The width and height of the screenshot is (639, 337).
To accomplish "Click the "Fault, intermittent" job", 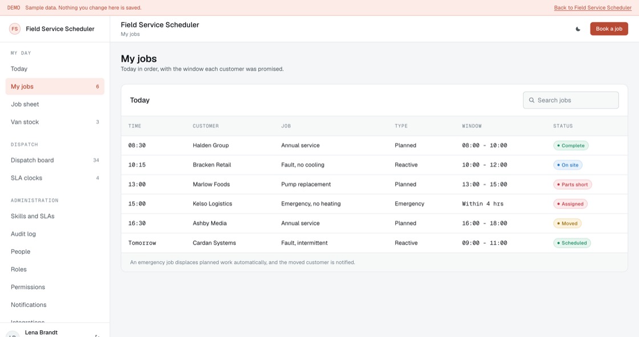I will point(305,243).
